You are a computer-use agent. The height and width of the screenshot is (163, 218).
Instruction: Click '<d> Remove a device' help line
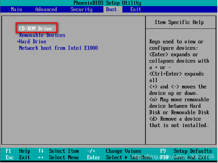[x=175, y=119]
